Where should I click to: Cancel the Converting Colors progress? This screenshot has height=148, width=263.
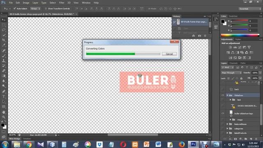[169, 54]
